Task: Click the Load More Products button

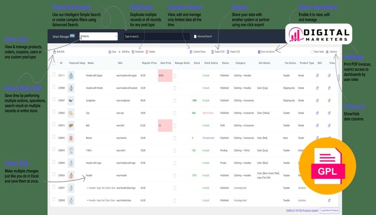Action: [x=329, y=210]
